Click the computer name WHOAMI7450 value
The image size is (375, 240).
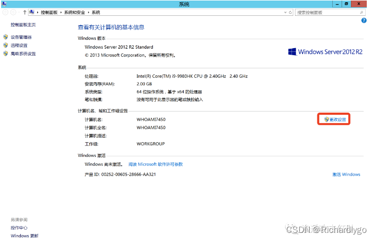151,119
